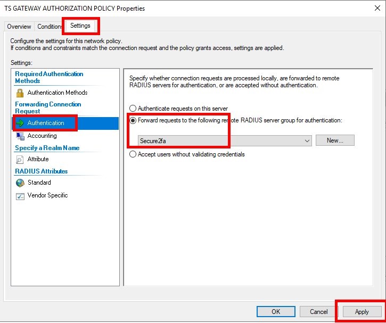Click the Standard globe icon
Viewport: 386px width, 323px height.
tap(20, 183)
